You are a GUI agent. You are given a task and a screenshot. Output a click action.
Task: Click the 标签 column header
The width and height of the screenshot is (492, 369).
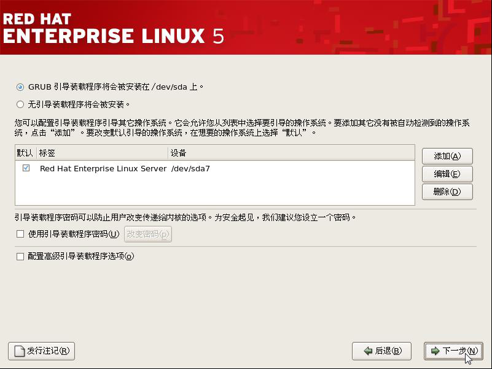(103, 153)
